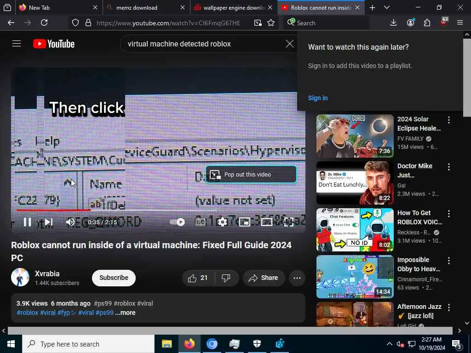The width and height of the screenshot is (471, 353).
Task: Open options for ROBLOX VOICE video
Action: point(449,214)
